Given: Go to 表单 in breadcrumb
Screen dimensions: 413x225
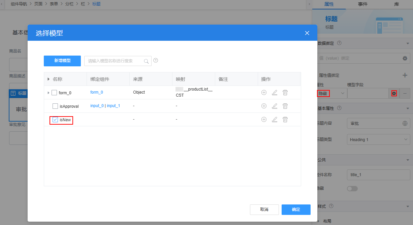Looking at the screenshot, I should pos(54,4).
